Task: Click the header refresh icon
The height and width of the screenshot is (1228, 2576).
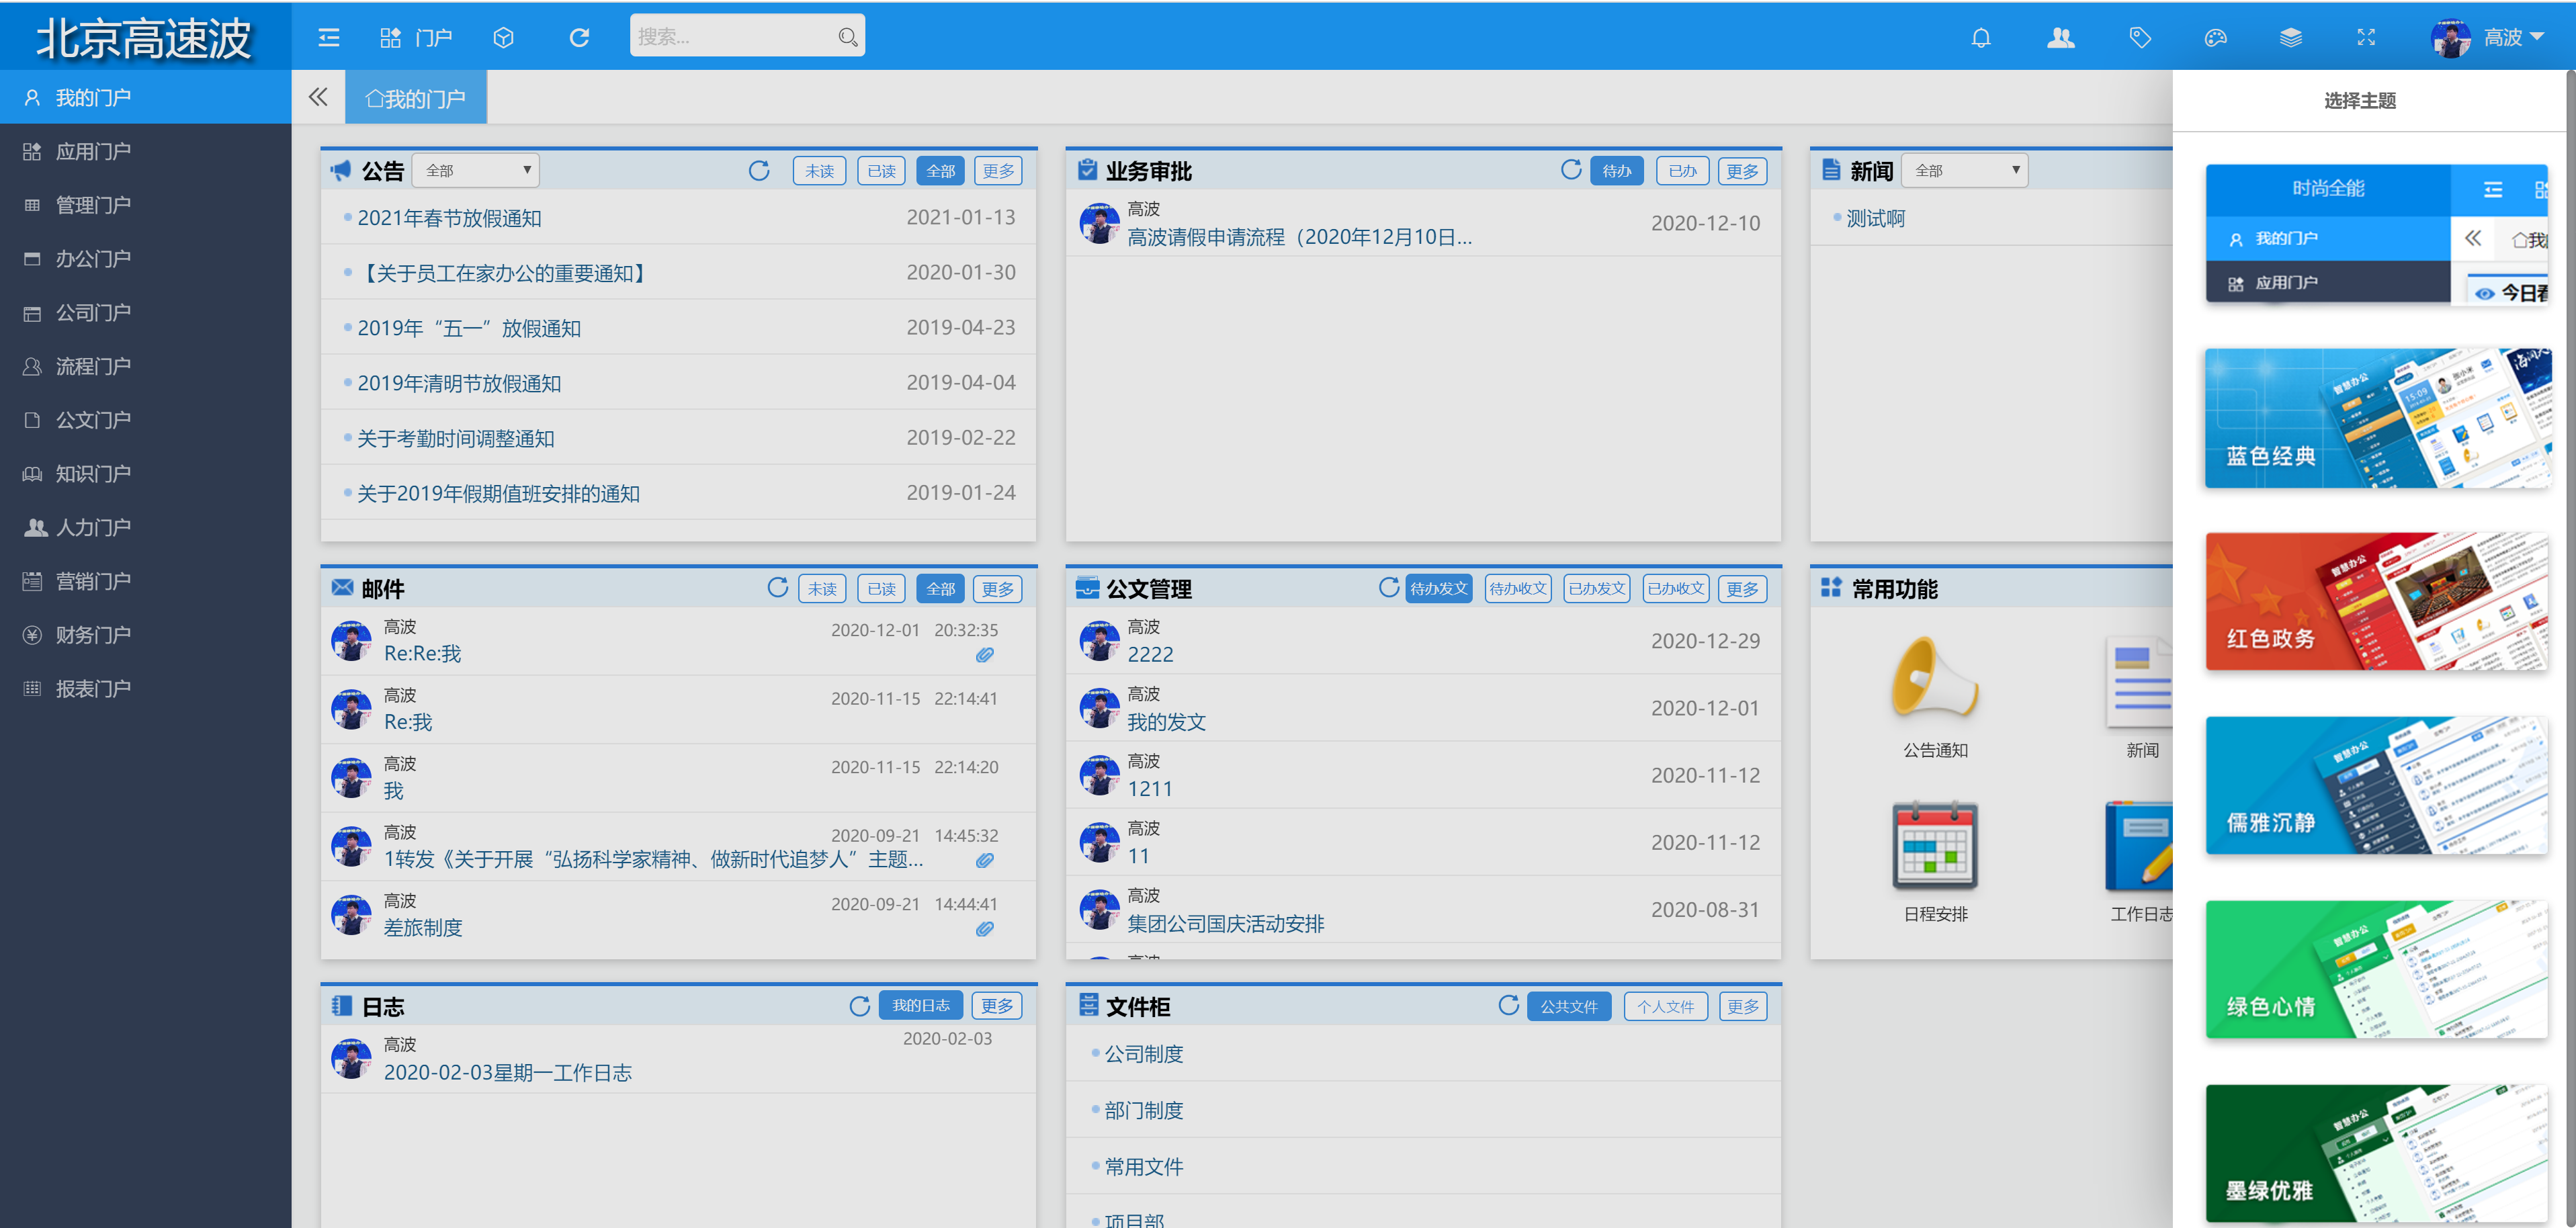Action: [x=579, y=38]
